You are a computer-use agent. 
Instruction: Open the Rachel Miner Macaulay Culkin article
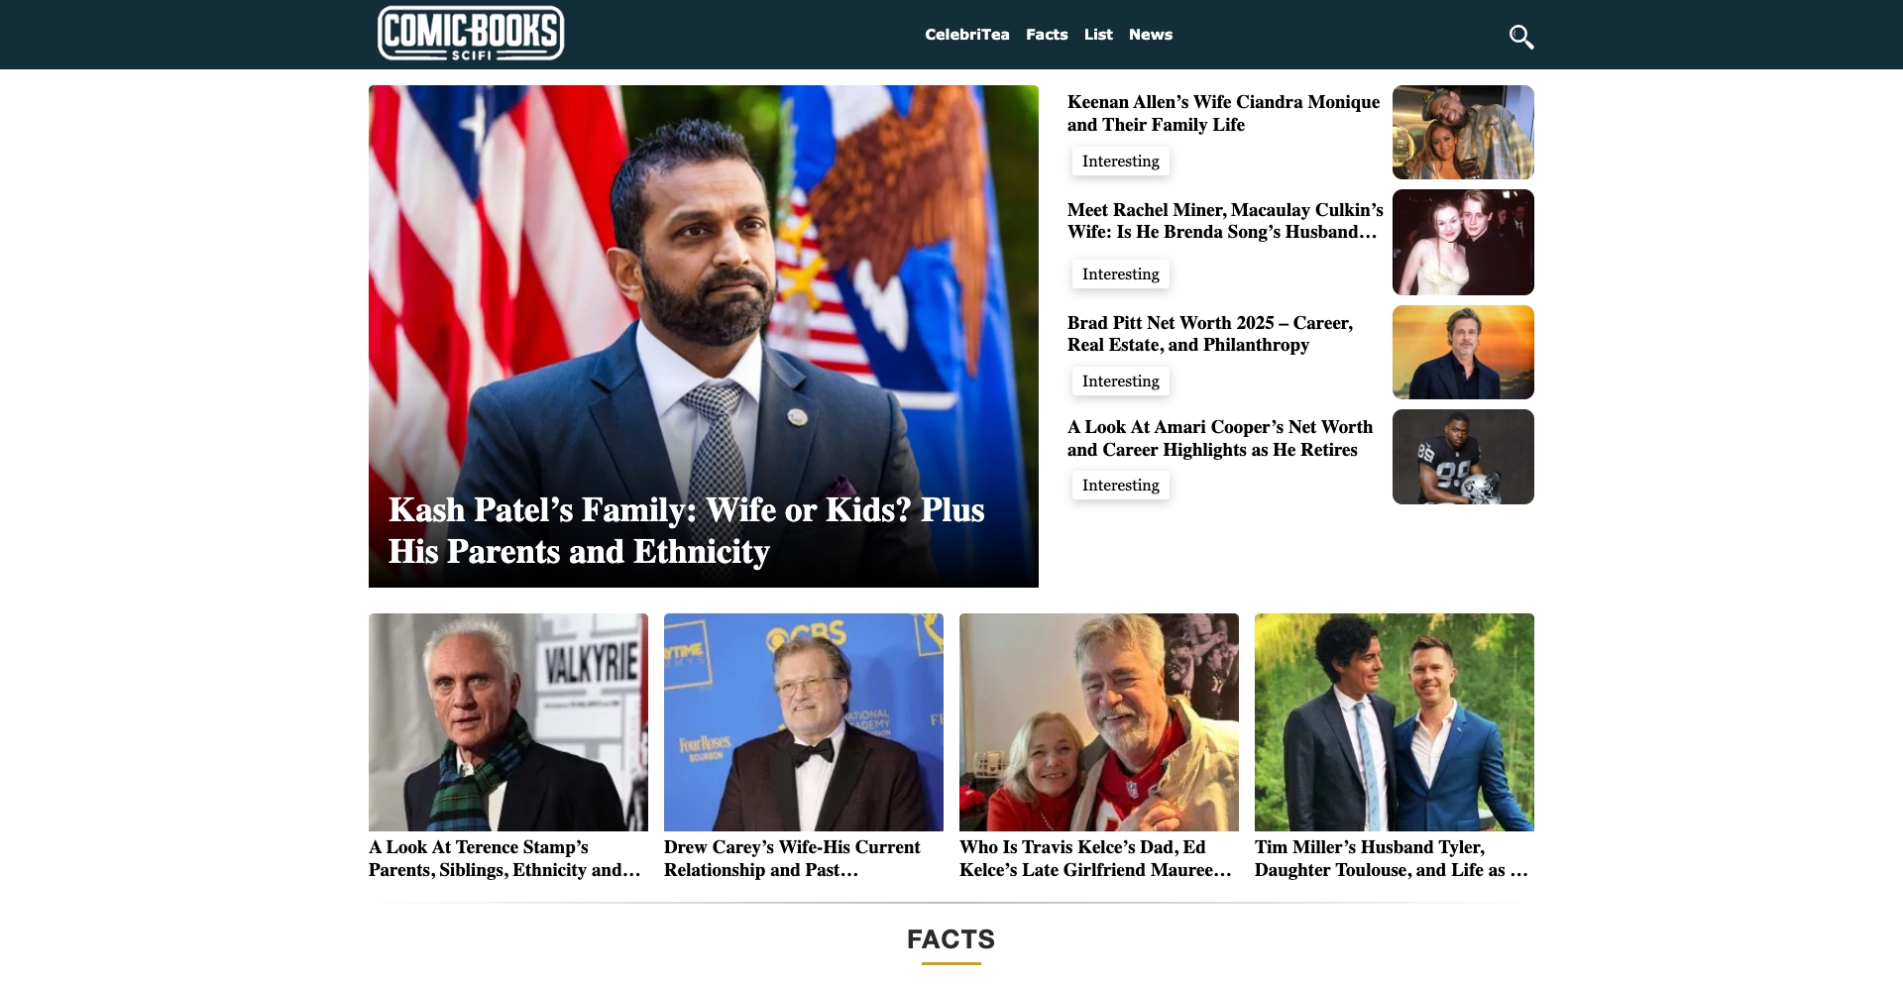1225,221
